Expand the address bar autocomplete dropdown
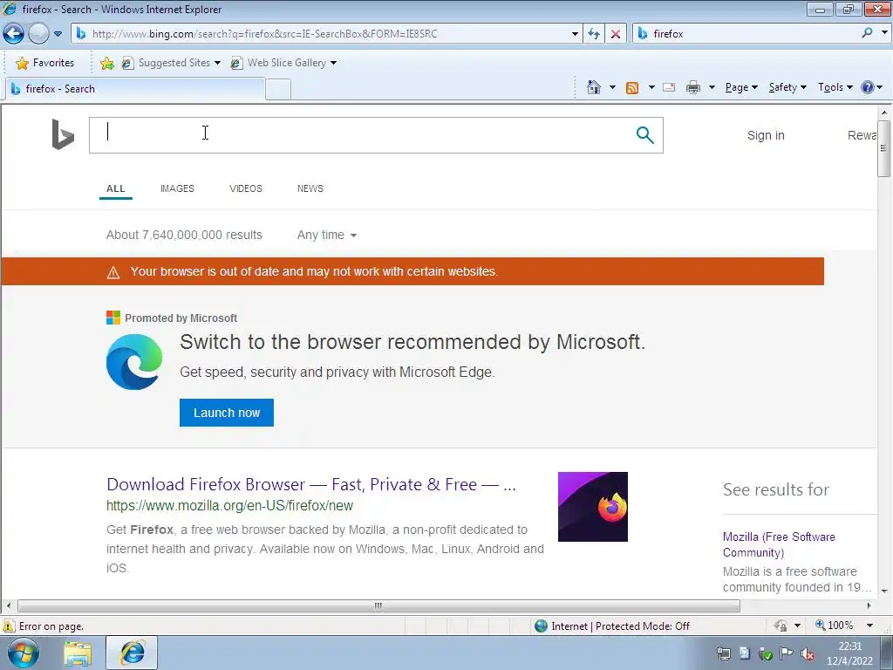The height and width of the screenshot is (670, 893). point(575,34)
